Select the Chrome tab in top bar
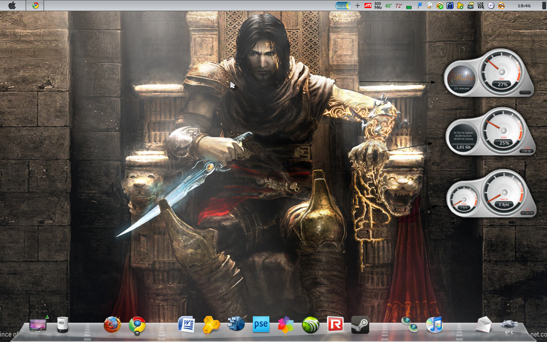The height and width of the screenshot is (342, 547). [35, 6]
